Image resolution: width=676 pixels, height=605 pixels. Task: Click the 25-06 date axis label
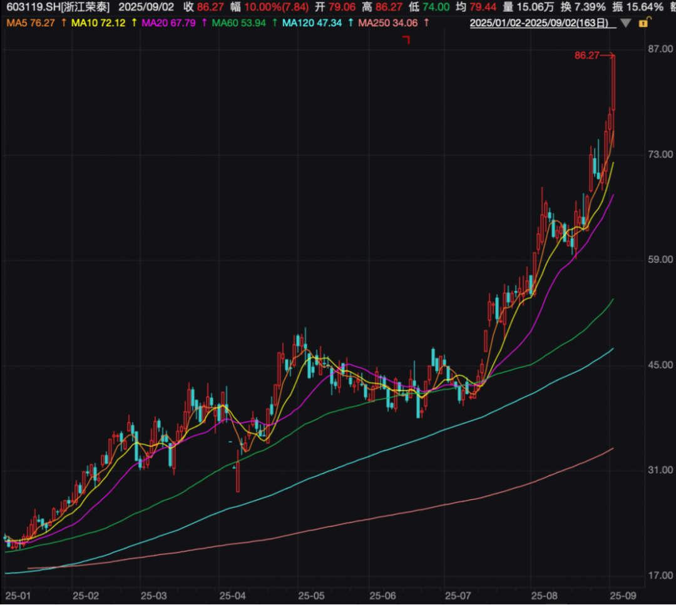pos(382,596)
